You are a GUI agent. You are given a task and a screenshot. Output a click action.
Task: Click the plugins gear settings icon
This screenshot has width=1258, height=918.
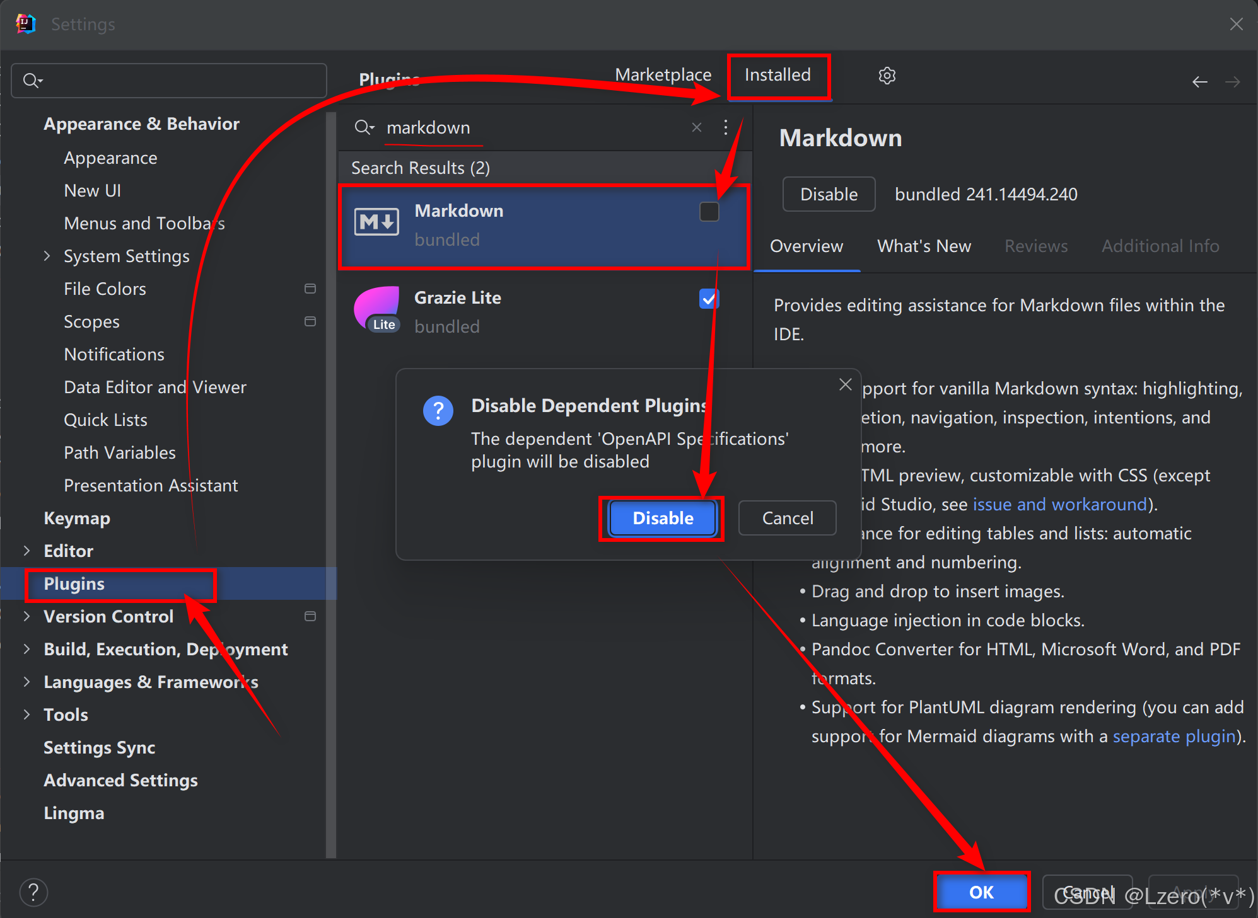[887, 76]
